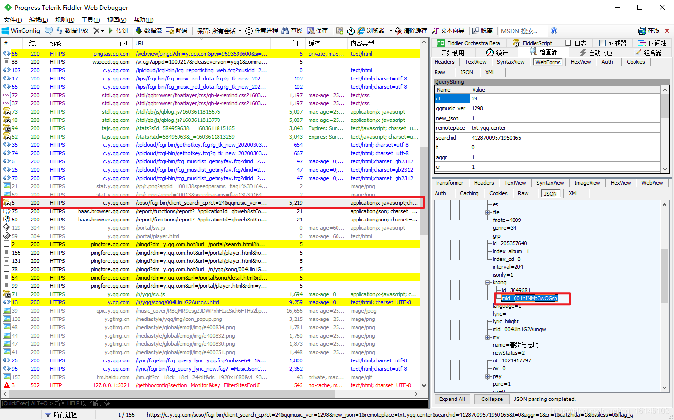Switch to the 日志 log tab

575,43
